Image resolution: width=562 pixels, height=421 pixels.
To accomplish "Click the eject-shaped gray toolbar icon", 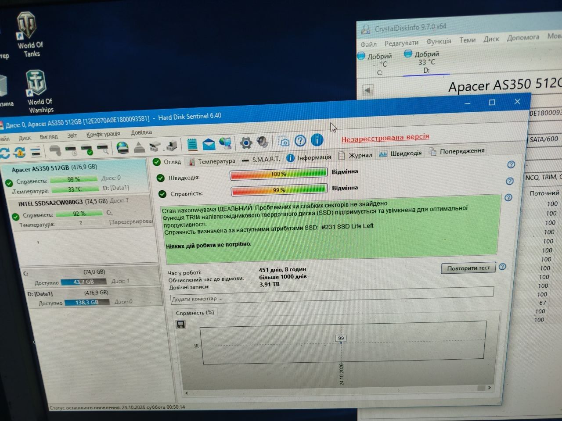I will pyautogui.click(x=139, y=147).
